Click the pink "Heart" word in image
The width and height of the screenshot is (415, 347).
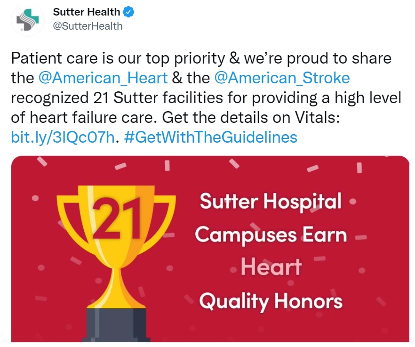271,267
